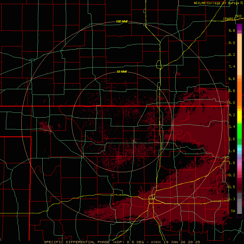
Task: Select the 8.2 legend value
Action: tap(232, 54)
